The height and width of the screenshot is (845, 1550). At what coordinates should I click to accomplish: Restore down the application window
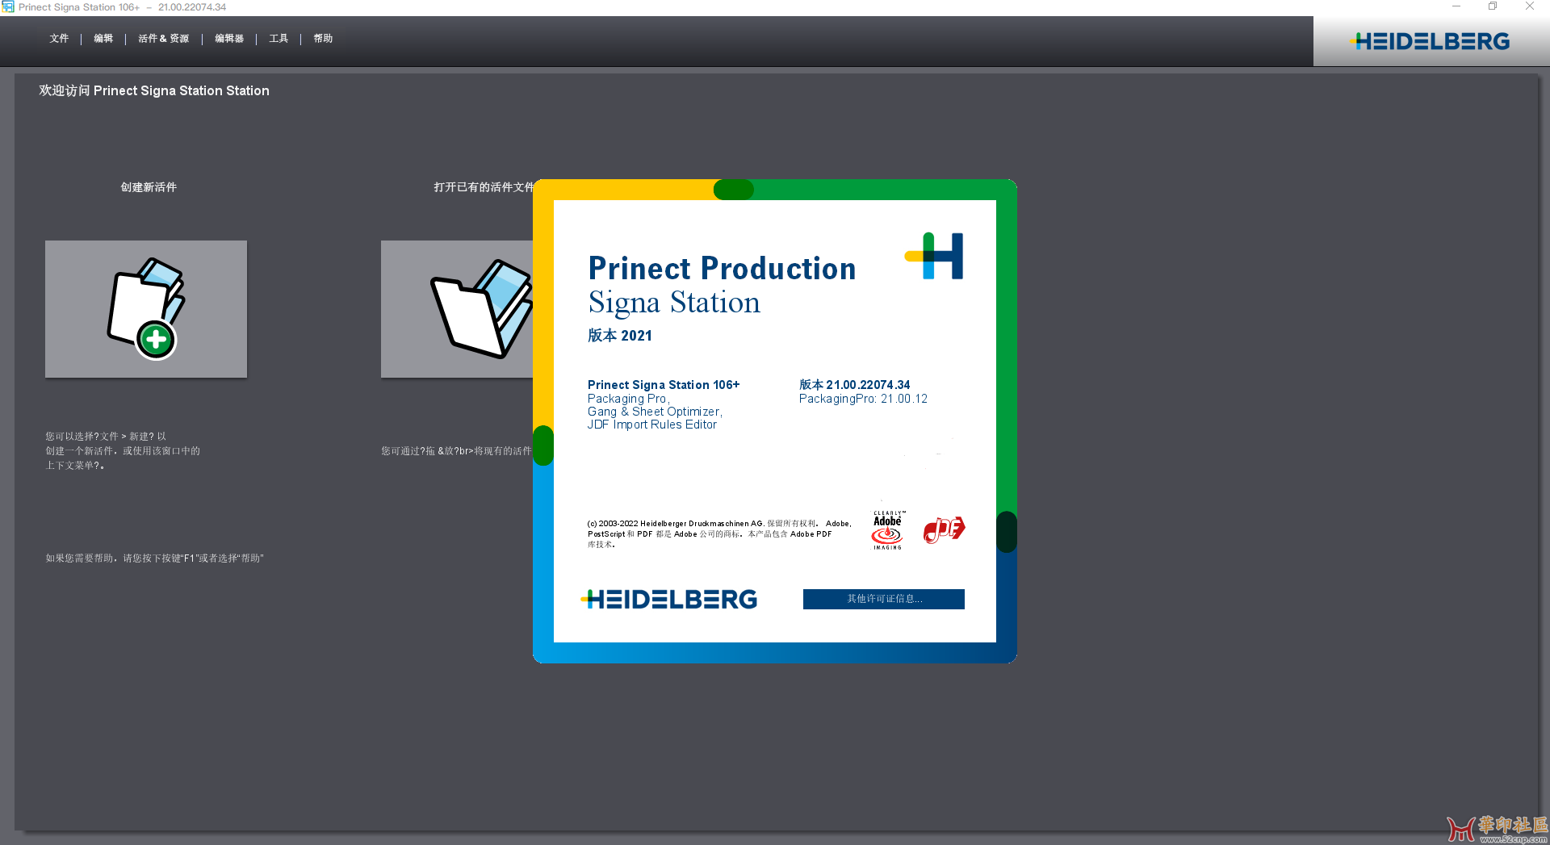tap(1493, 6)
